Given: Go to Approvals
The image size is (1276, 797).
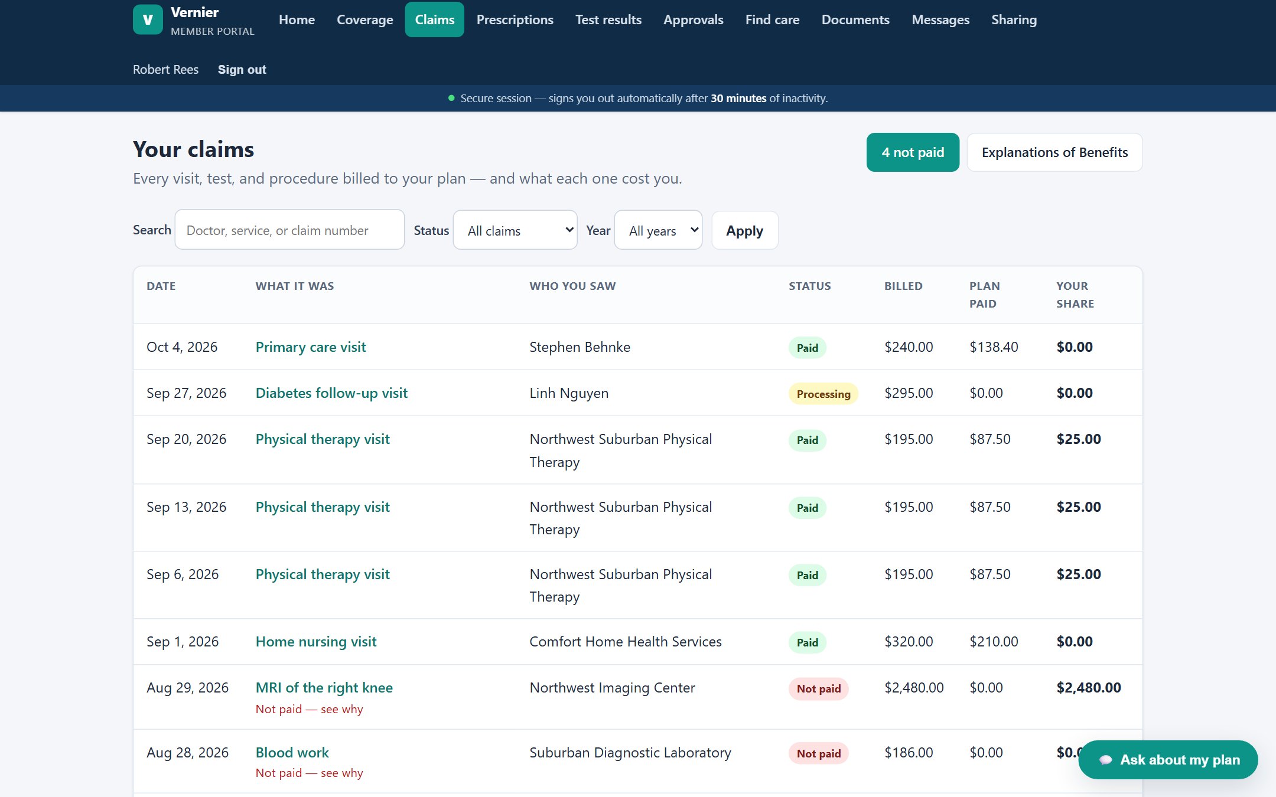Looking at the screenshot, I should point(694,19).
